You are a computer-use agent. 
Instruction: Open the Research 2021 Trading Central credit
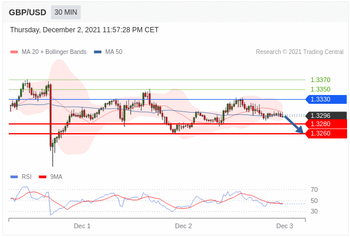[299, 52]
